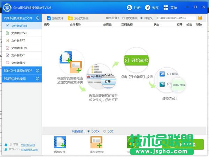209x157 pixels.
Task: Open the SmallPDF.com website link
Action: click(29, 150)
